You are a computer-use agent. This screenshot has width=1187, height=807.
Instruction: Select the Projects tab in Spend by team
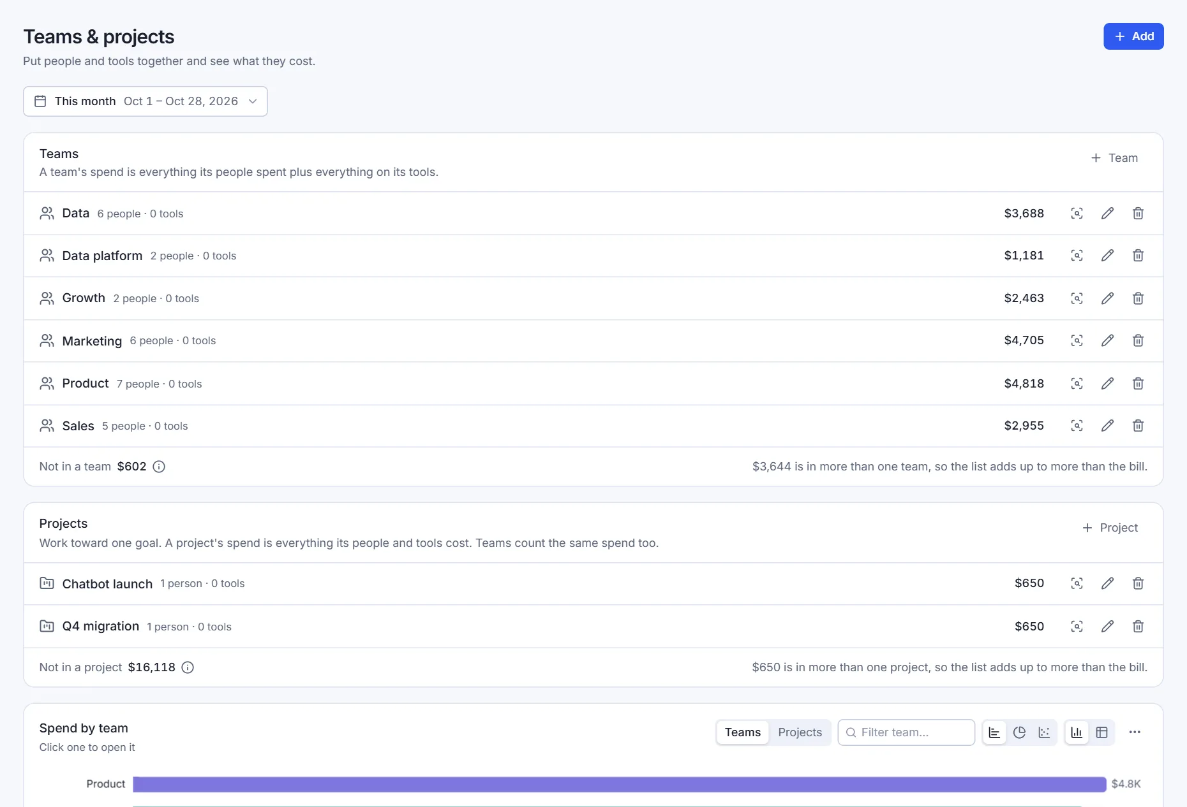800,732
